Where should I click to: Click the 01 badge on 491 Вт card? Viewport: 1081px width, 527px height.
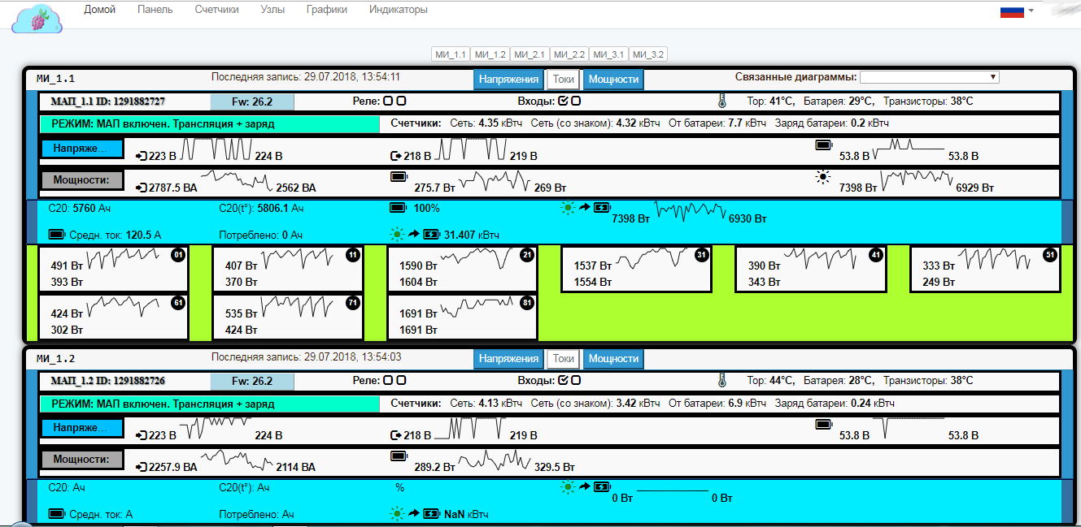[x=178, y=255]
